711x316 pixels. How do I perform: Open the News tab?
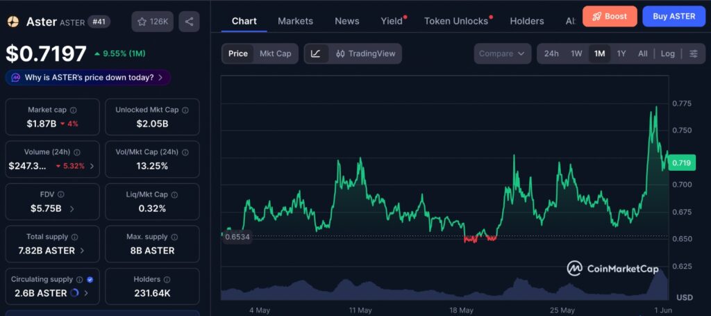[x=347, y=21]
